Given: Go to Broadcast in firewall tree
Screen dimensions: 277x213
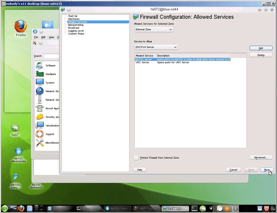Looking at the screenshot, I should tap(74, 28).
